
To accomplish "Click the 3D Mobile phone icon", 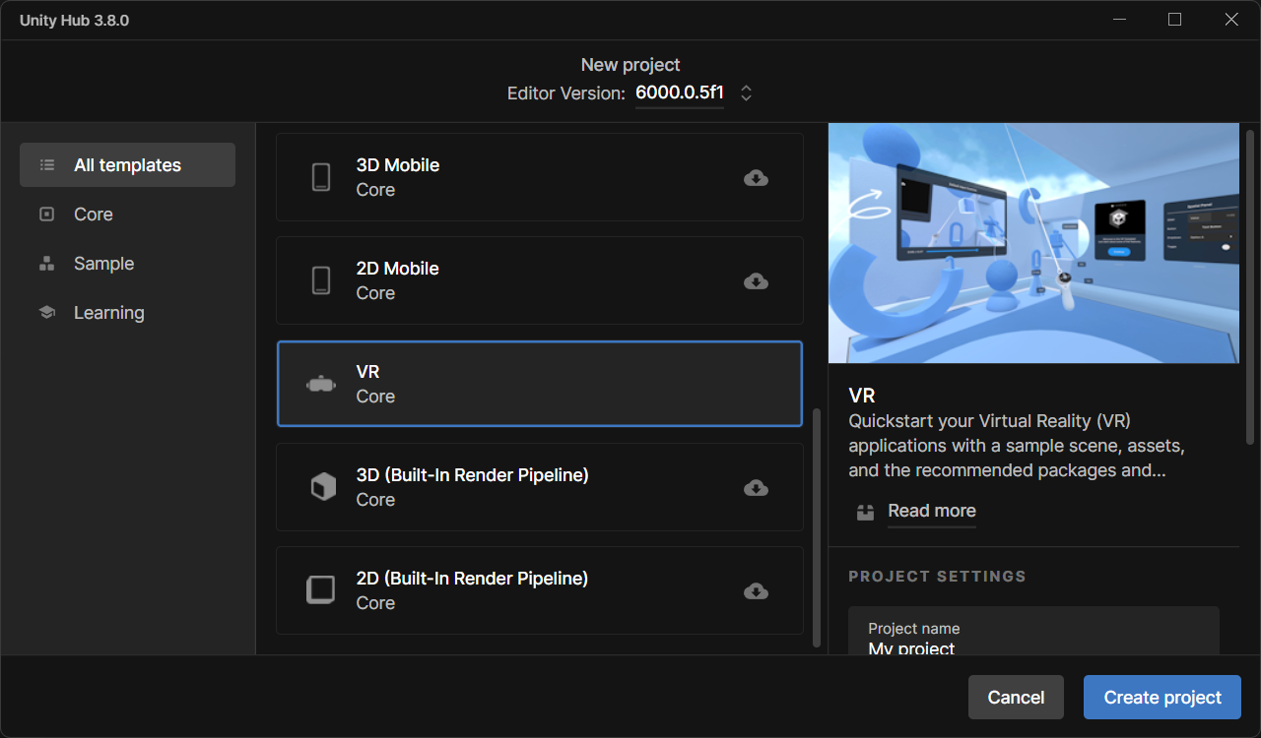I will click(320, 177).
